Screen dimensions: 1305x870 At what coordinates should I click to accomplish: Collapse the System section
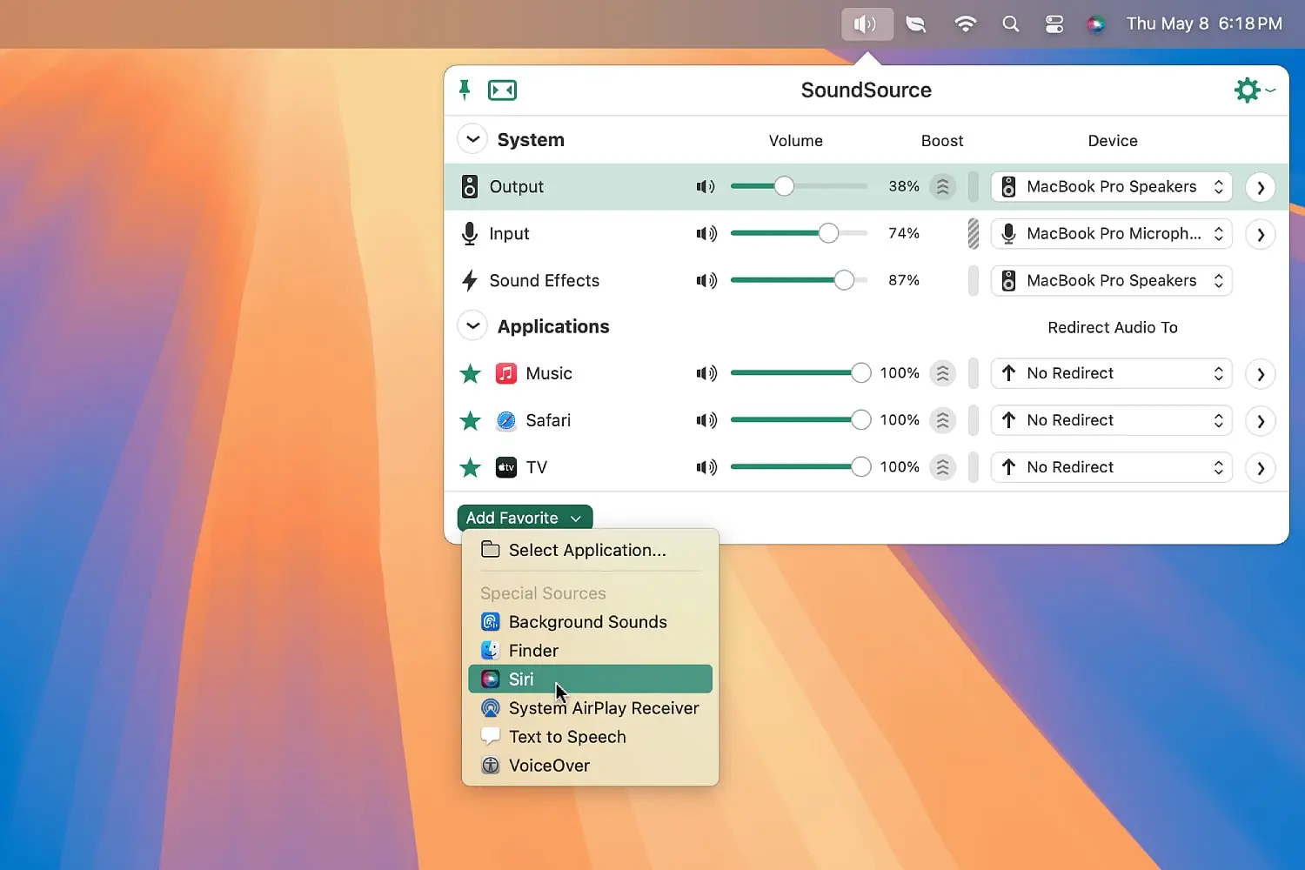[472, 138]
